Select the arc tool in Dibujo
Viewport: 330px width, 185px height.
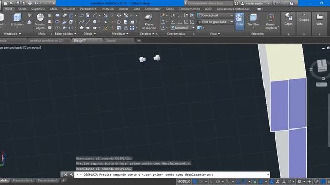point(95,15)
